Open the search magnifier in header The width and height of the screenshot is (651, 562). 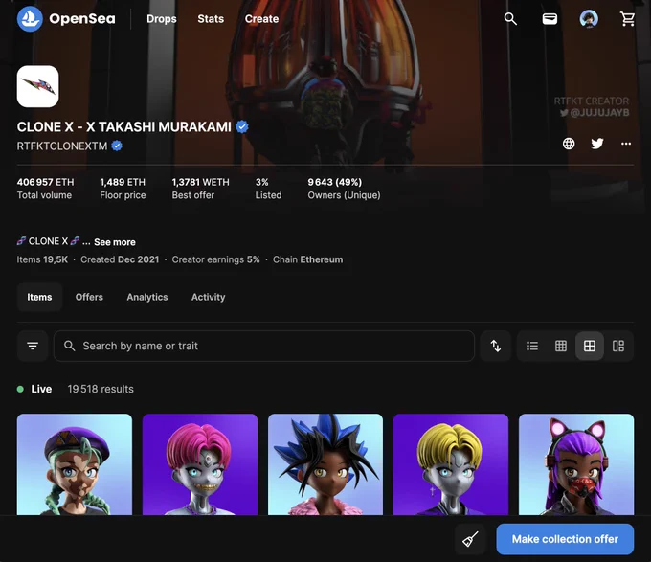coord(510,19)
